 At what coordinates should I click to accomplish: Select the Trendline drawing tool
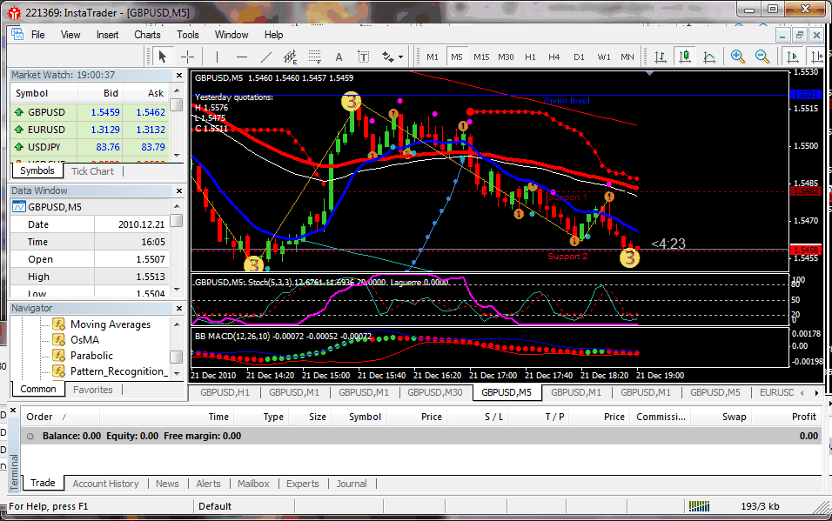[x=265, y=56]
